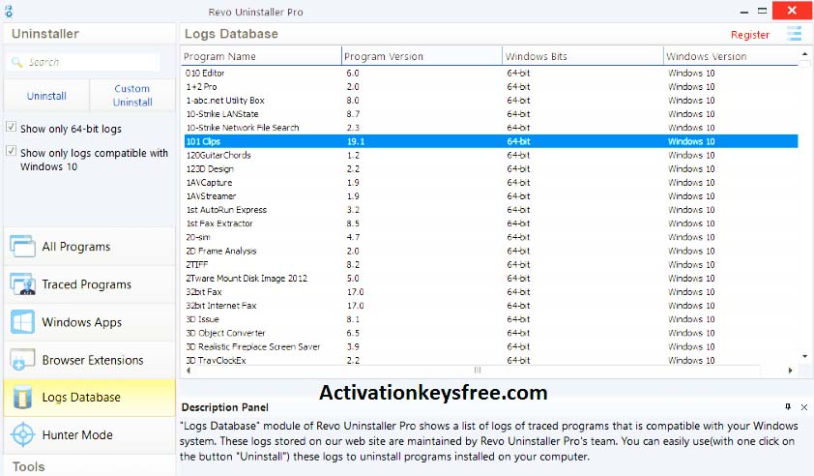Click the Custom Uninstall button

[x=132, y=96]
